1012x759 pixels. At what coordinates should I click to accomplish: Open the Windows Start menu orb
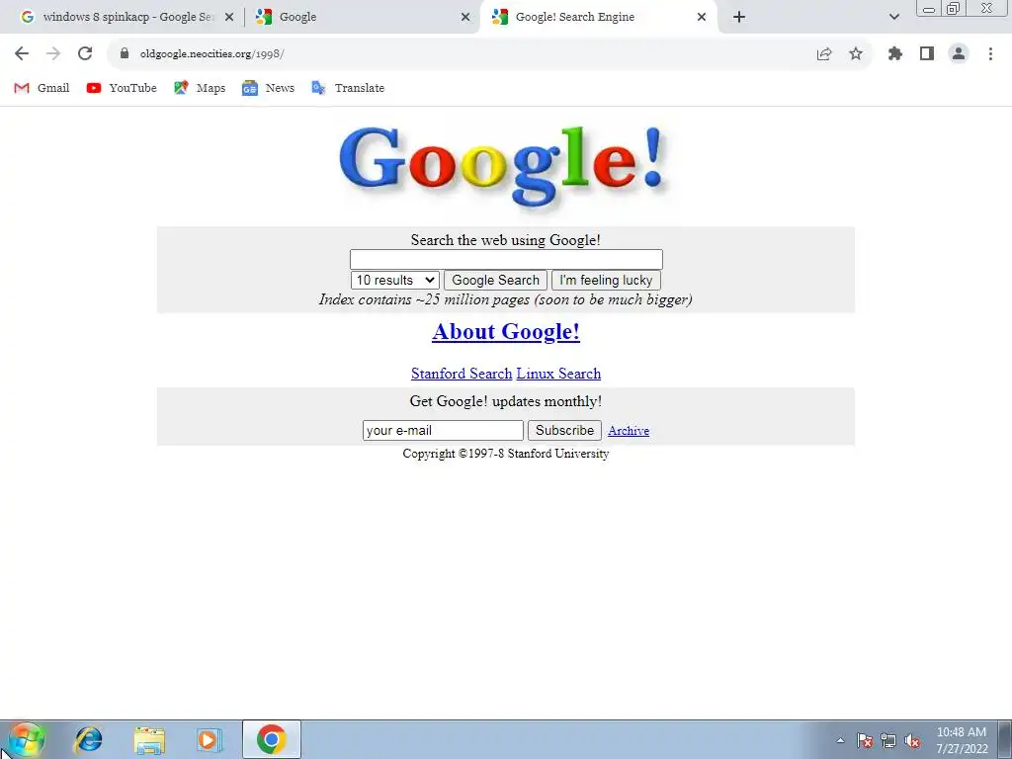(x=27, y=739)
